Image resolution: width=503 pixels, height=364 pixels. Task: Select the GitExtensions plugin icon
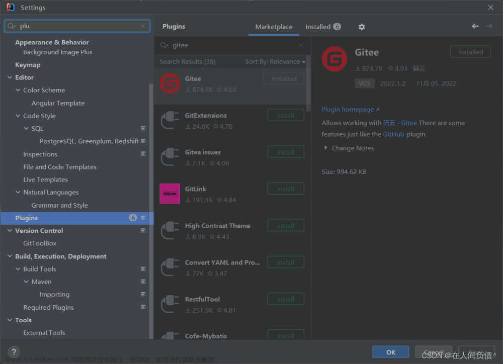170,120
